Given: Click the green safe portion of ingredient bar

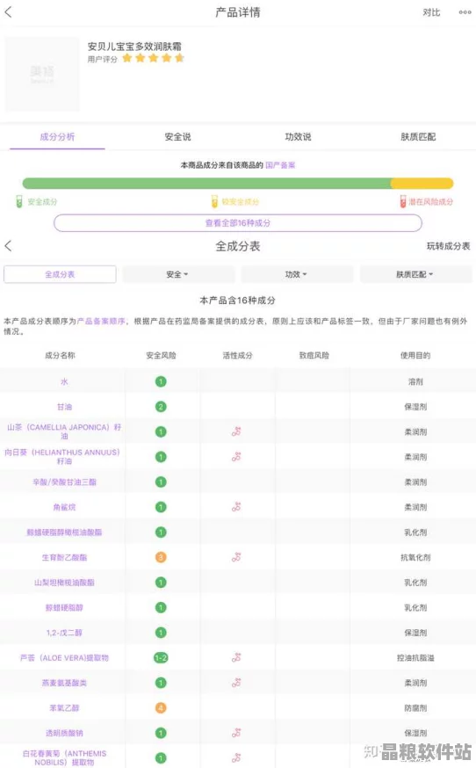Looking at the screenshot, I should [206, 183].
